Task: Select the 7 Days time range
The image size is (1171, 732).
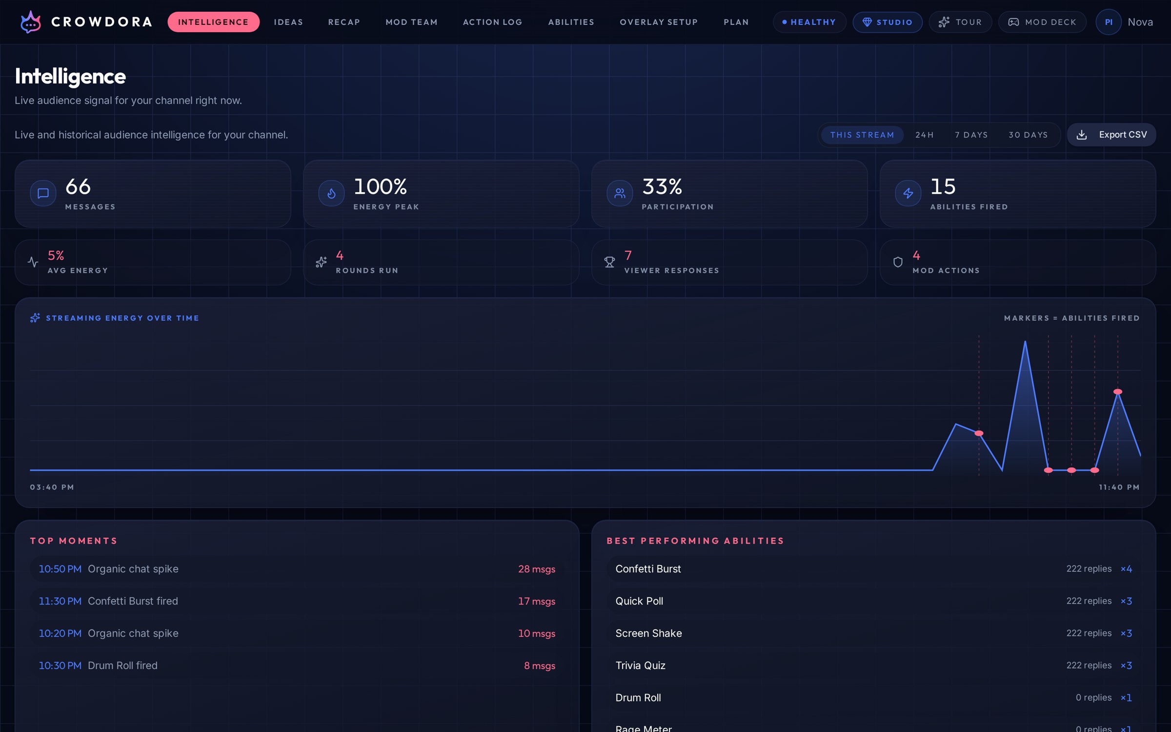Action: coord(971,135)
